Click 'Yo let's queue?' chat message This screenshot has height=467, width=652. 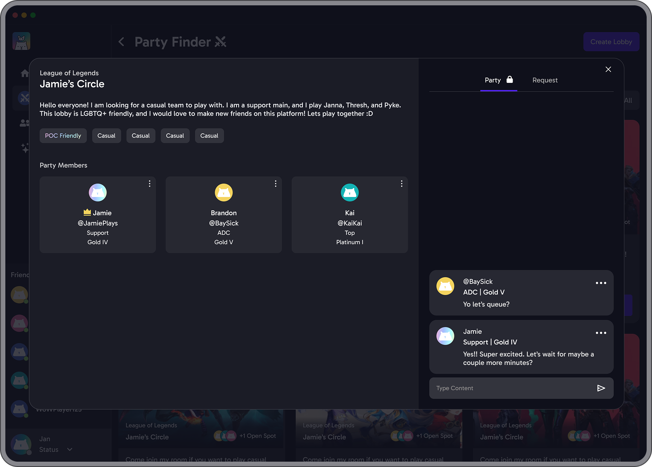pos(486,304)
